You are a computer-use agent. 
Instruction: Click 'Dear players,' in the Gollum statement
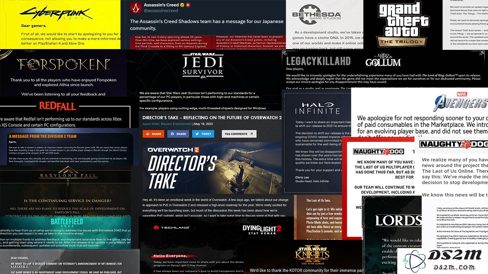click(x=297, y=69)
